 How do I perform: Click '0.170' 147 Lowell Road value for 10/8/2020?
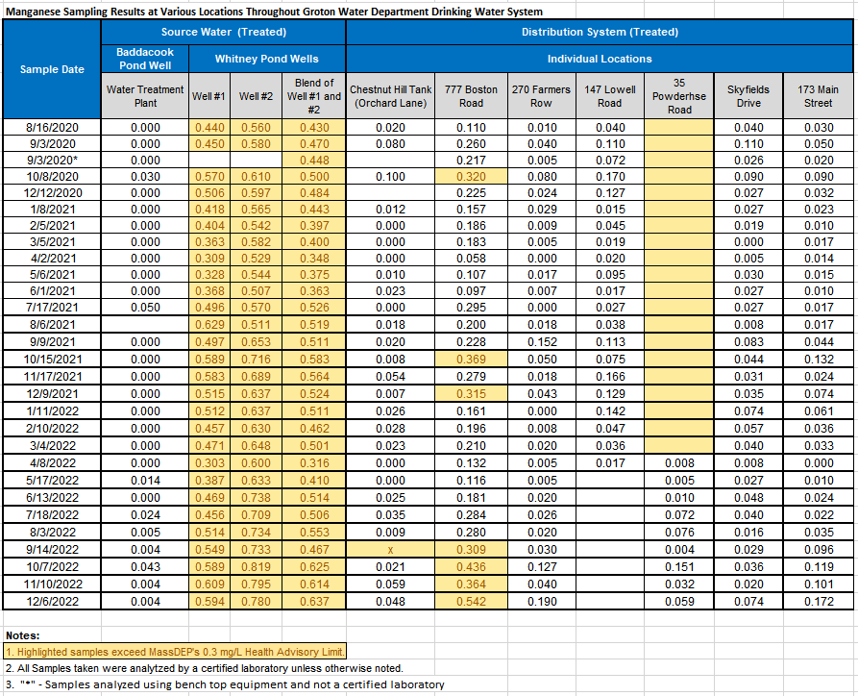tap(610, 177)
